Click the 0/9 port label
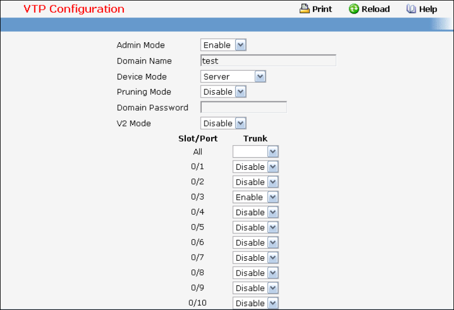Screen dimensions: 454x310 click(x=197, y=288)
